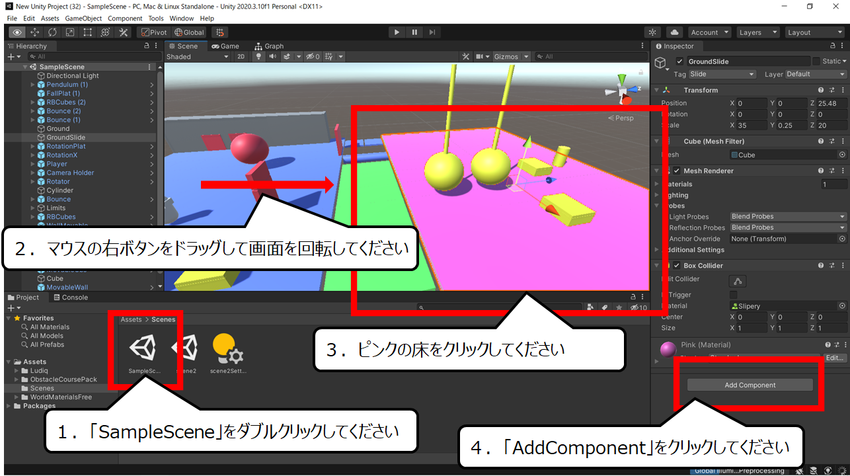
Task: Switch to the Console tab
Action: [70, 297]
